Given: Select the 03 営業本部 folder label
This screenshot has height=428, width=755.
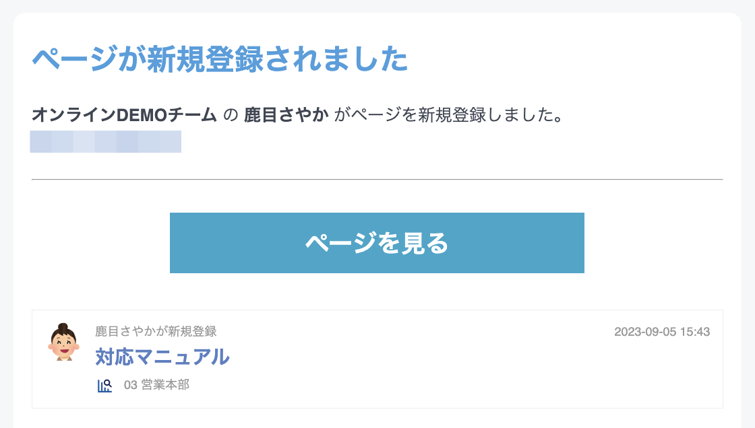Looking at the screenshot, I should click(156, 385).
